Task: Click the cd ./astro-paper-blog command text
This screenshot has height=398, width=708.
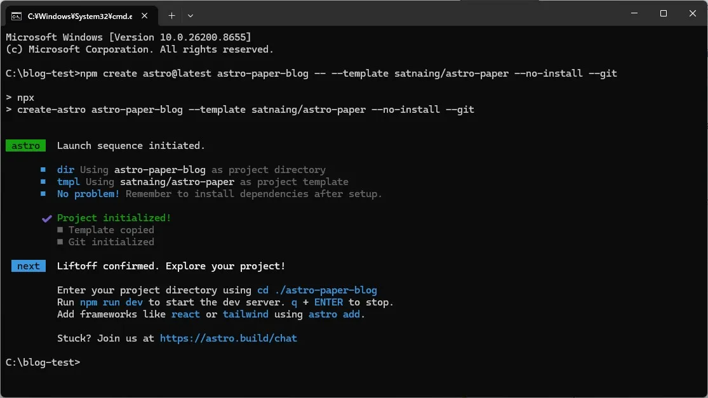Action: [x=317, y=290]
